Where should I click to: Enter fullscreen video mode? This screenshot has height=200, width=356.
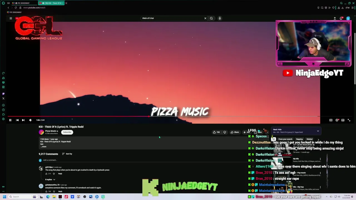pyautogui.click(x=349, y=120)
